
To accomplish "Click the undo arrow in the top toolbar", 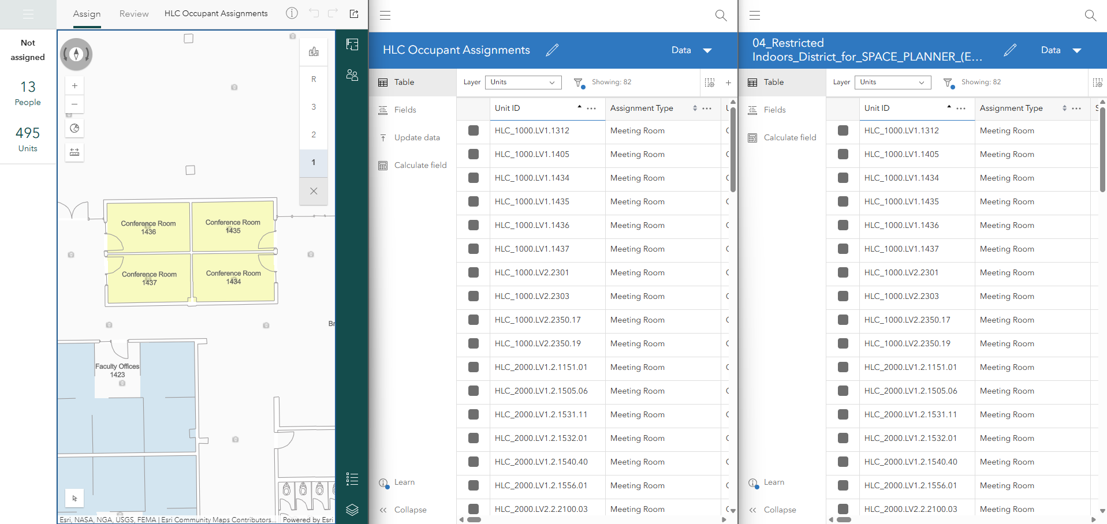I will (314, 13).
